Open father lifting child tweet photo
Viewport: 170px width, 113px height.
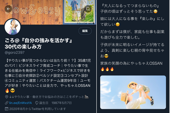[x=133, y=92]
